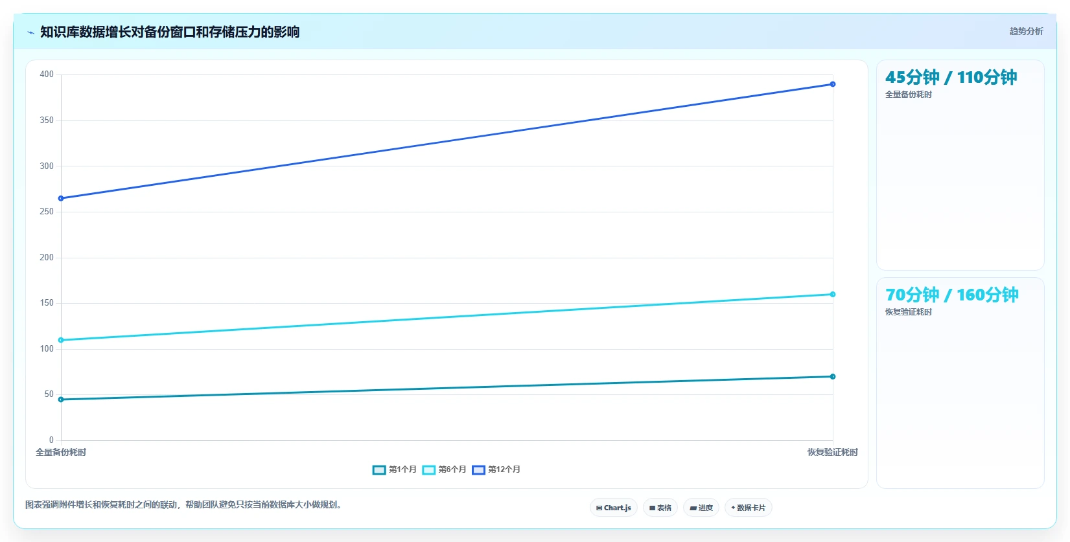The height and width of the screenshot is (542, 1070).
Task: Click 第6个月 data point at 恢复验证耗时
Action: pos(833,295)
